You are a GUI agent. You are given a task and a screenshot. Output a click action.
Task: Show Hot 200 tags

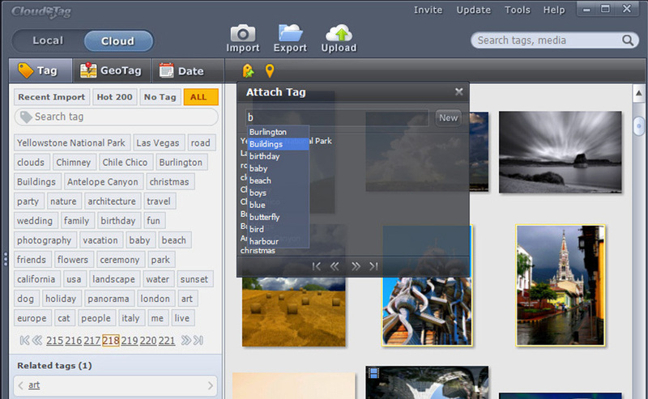(x=114, y=97)
